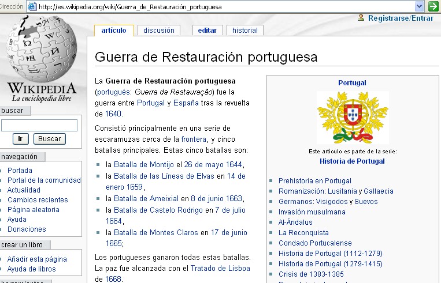Open the 1644 year link

pos(234,164)
